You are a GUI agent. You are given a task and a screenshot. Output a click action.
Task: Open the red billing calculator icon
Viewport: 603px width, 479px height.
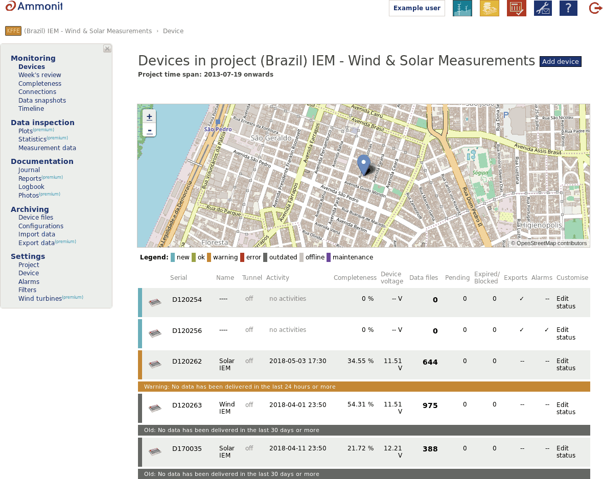click(516, 8)
